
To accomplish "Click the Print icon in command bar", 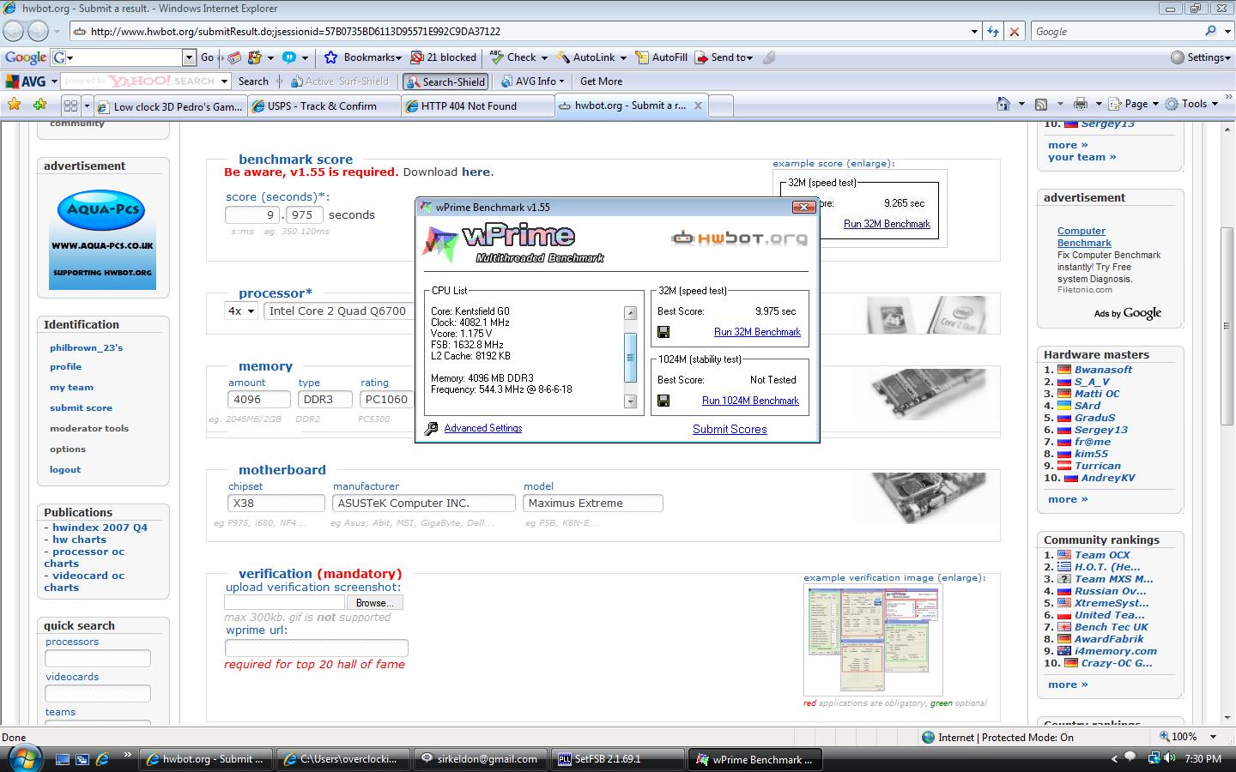I will click(1081, 104).
